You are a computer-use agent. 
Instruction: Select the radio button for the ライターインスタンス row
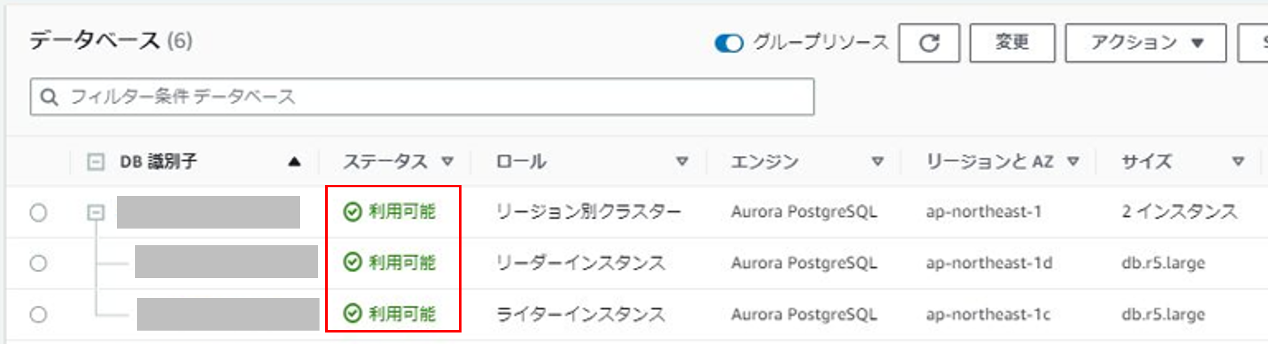pyautogui.click(x=39, y=313)
